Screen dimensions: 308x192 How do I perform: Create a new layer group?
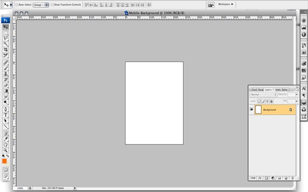tap(279, 178)
